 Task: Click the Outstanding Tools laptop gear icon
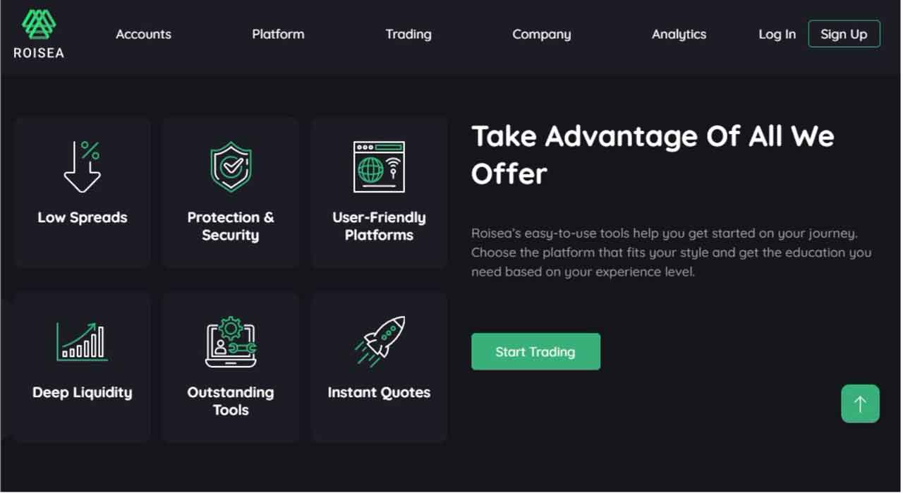pyautogui.click(x=231, y=342)
